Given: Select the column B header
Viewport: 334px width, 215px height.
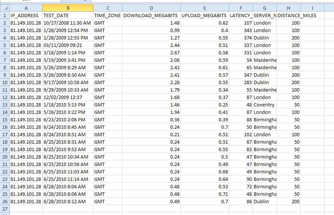Looking at the screenshot, I should [x=68, y=8].
